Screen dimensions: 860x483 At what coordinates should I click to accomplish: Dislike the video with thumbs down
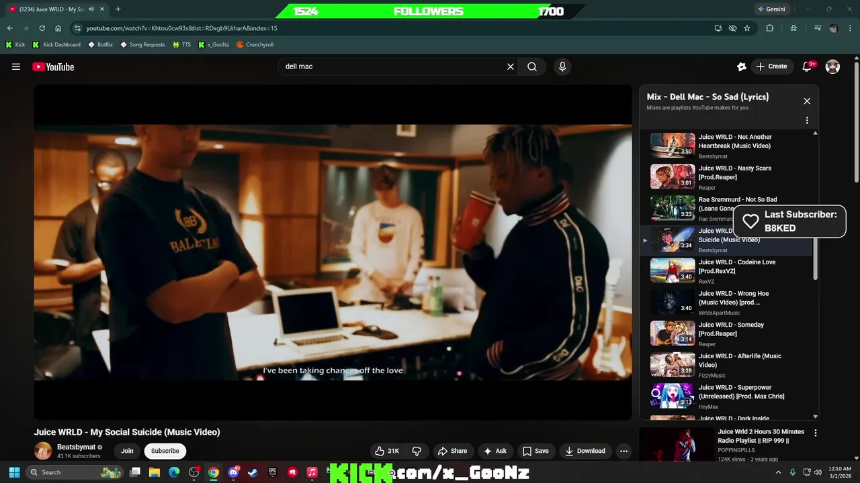(x=417, y=451)
